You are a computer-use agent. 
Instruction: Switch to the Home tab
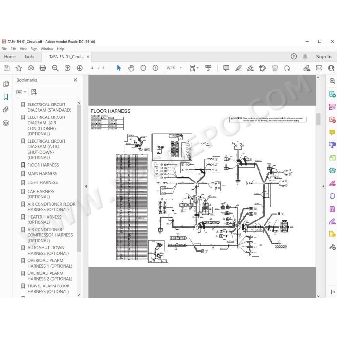pyautogui.click(x=10, y=56)
